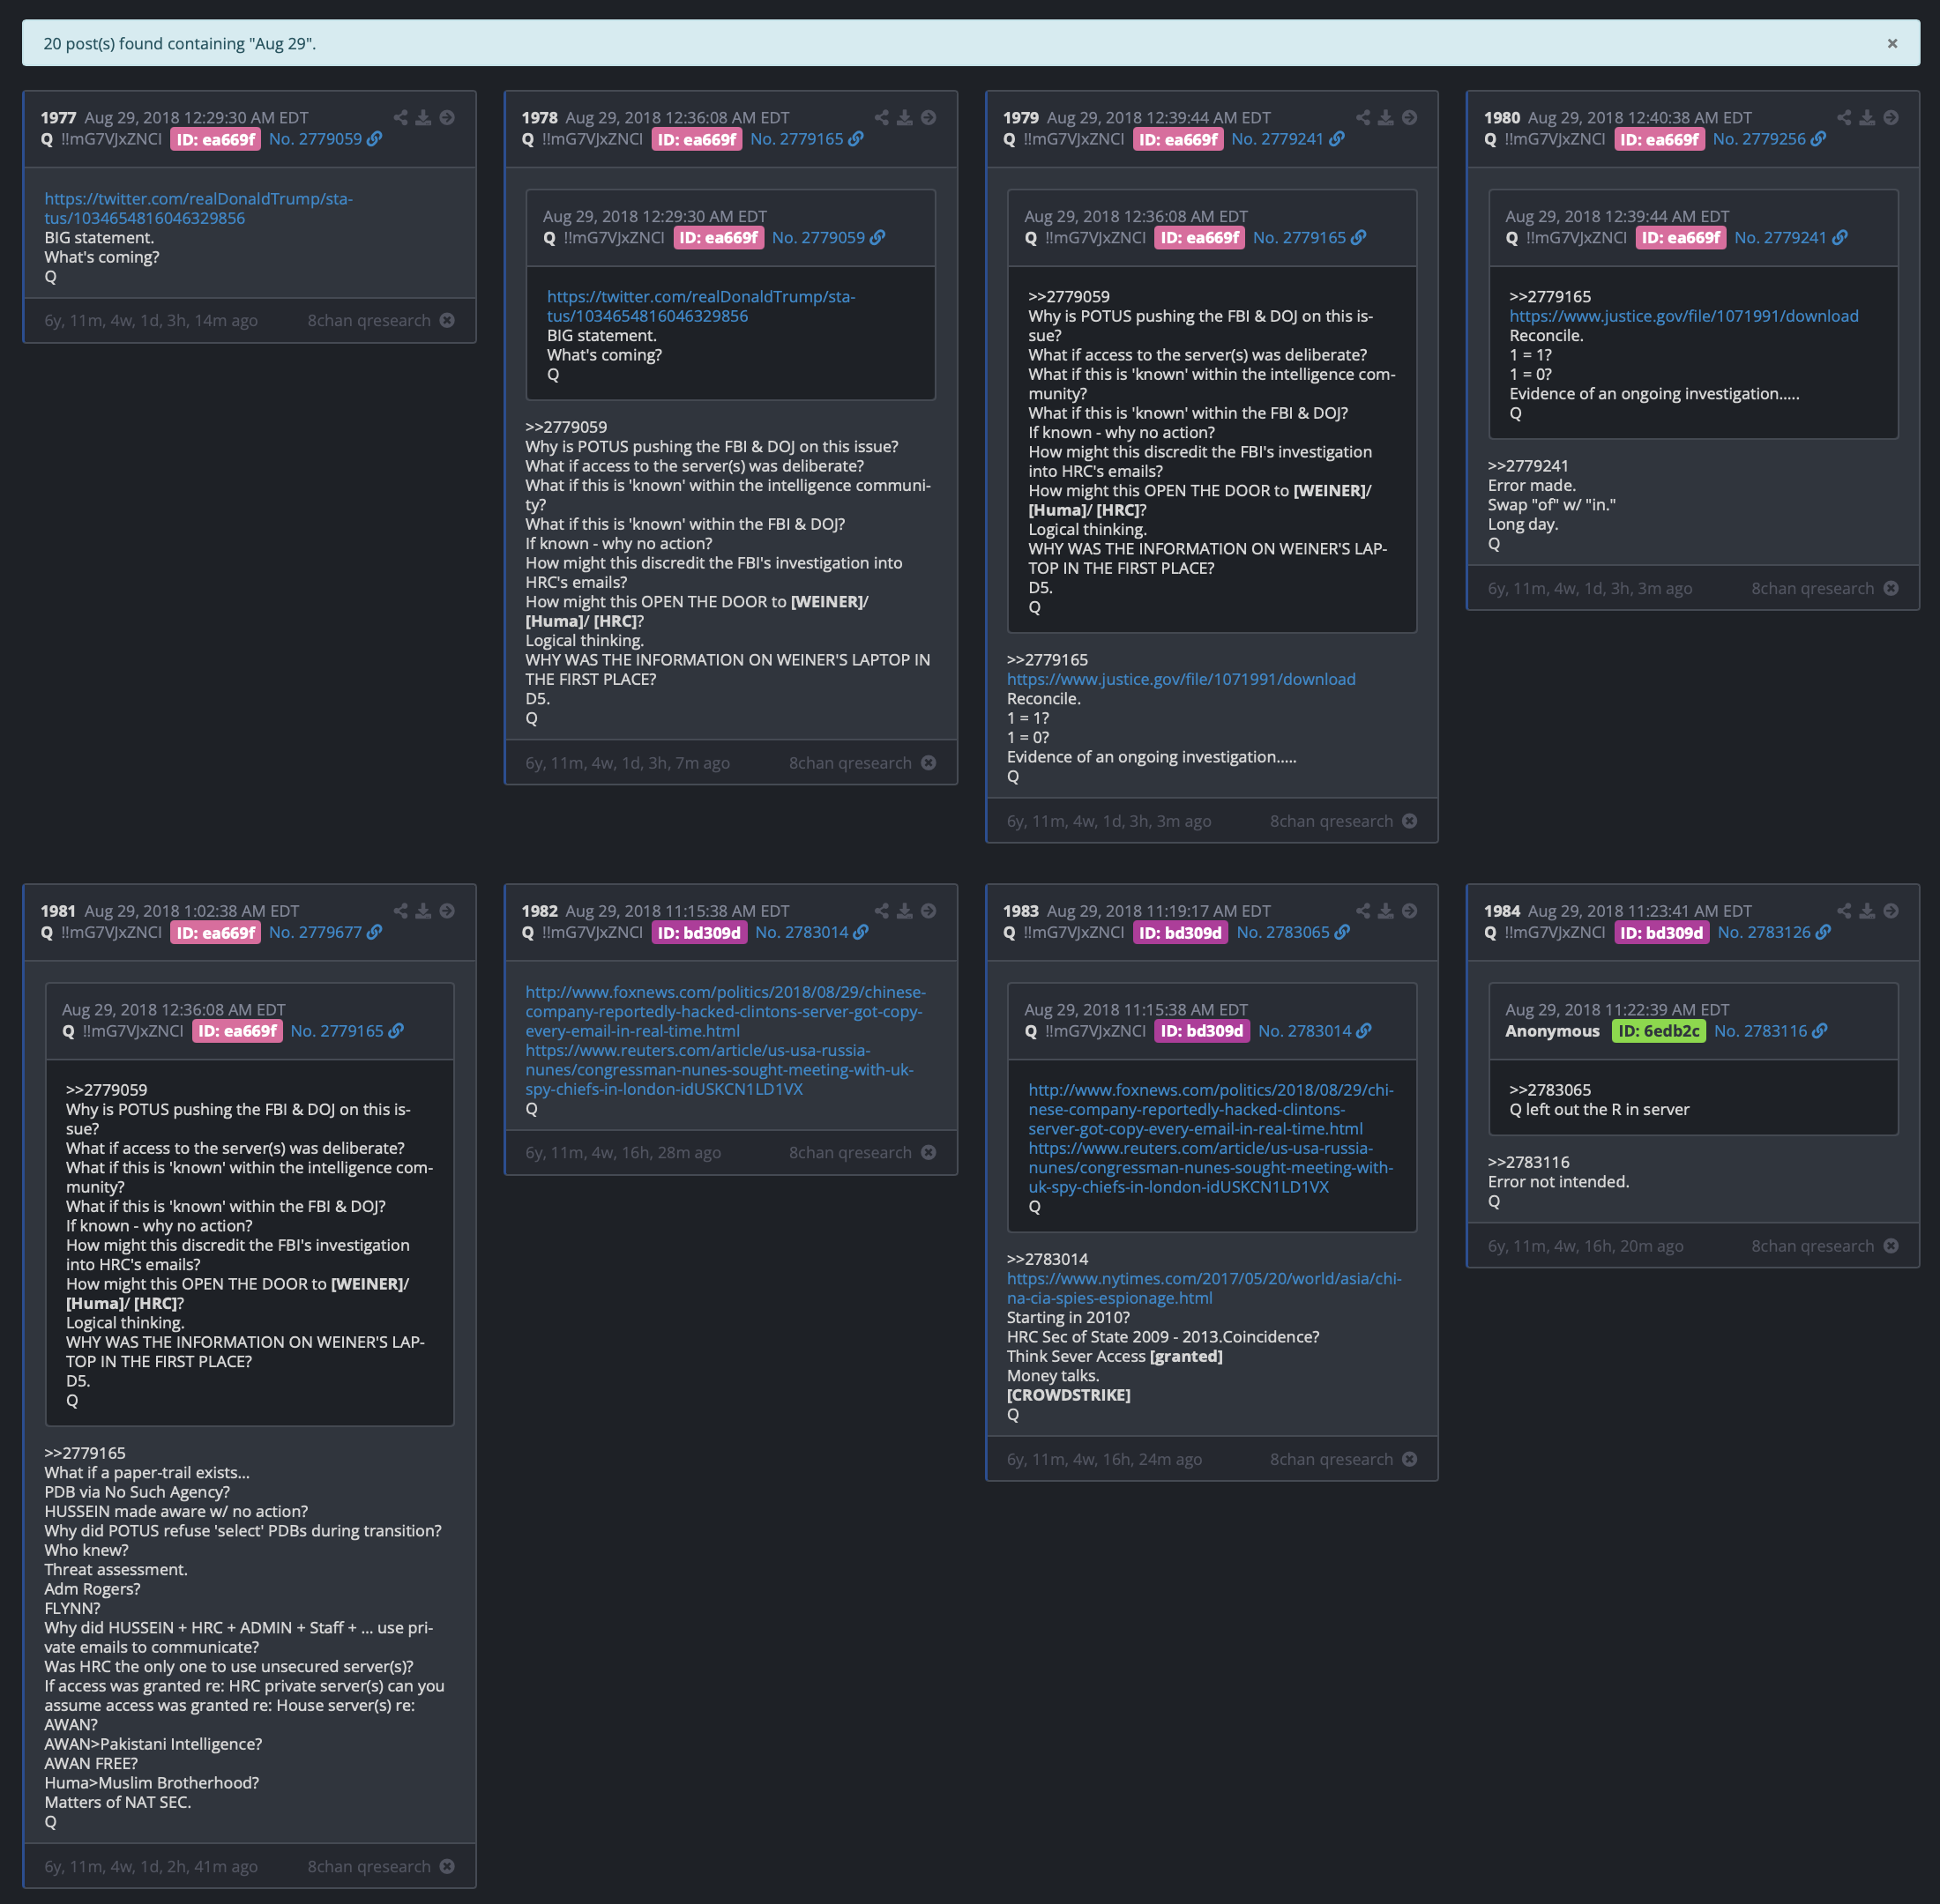Open foxnews.com article link in post 1982
1940x1904 pixels.
point(726,1011)
